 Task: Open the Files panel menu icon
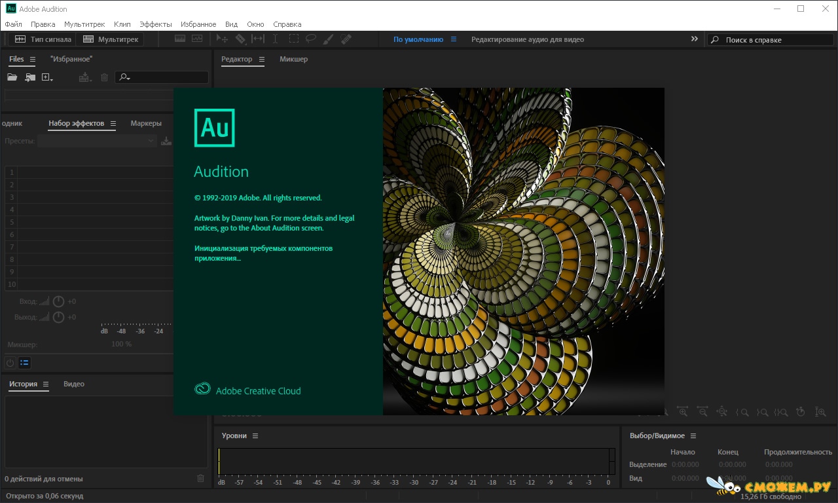(x=33, y=59)
